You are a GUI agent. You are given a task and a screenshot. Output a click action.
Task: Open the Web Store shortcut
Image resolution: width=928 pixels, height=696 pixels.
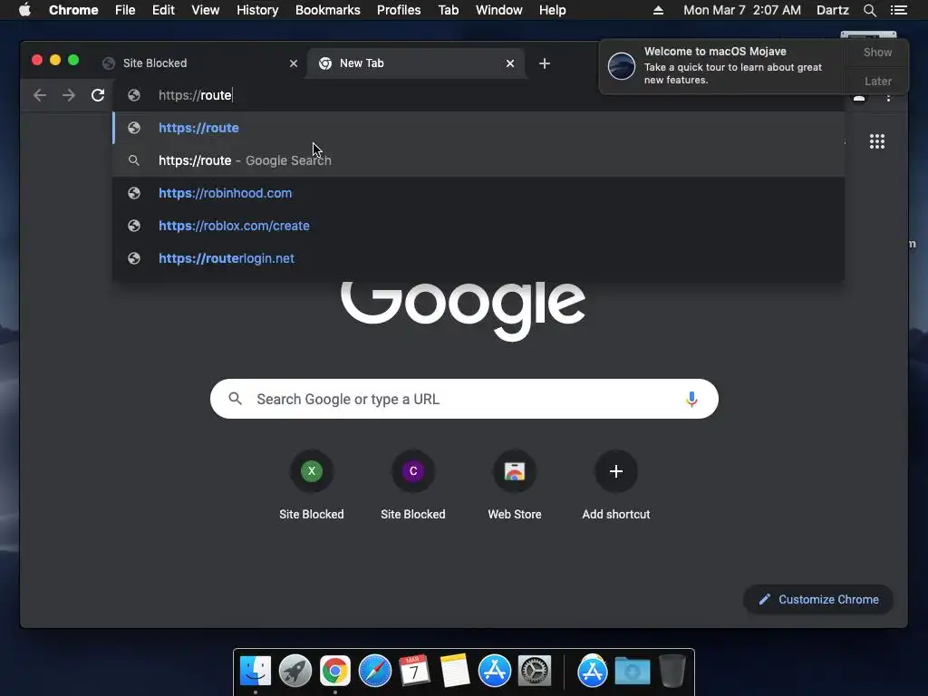(x=515, y=471)
